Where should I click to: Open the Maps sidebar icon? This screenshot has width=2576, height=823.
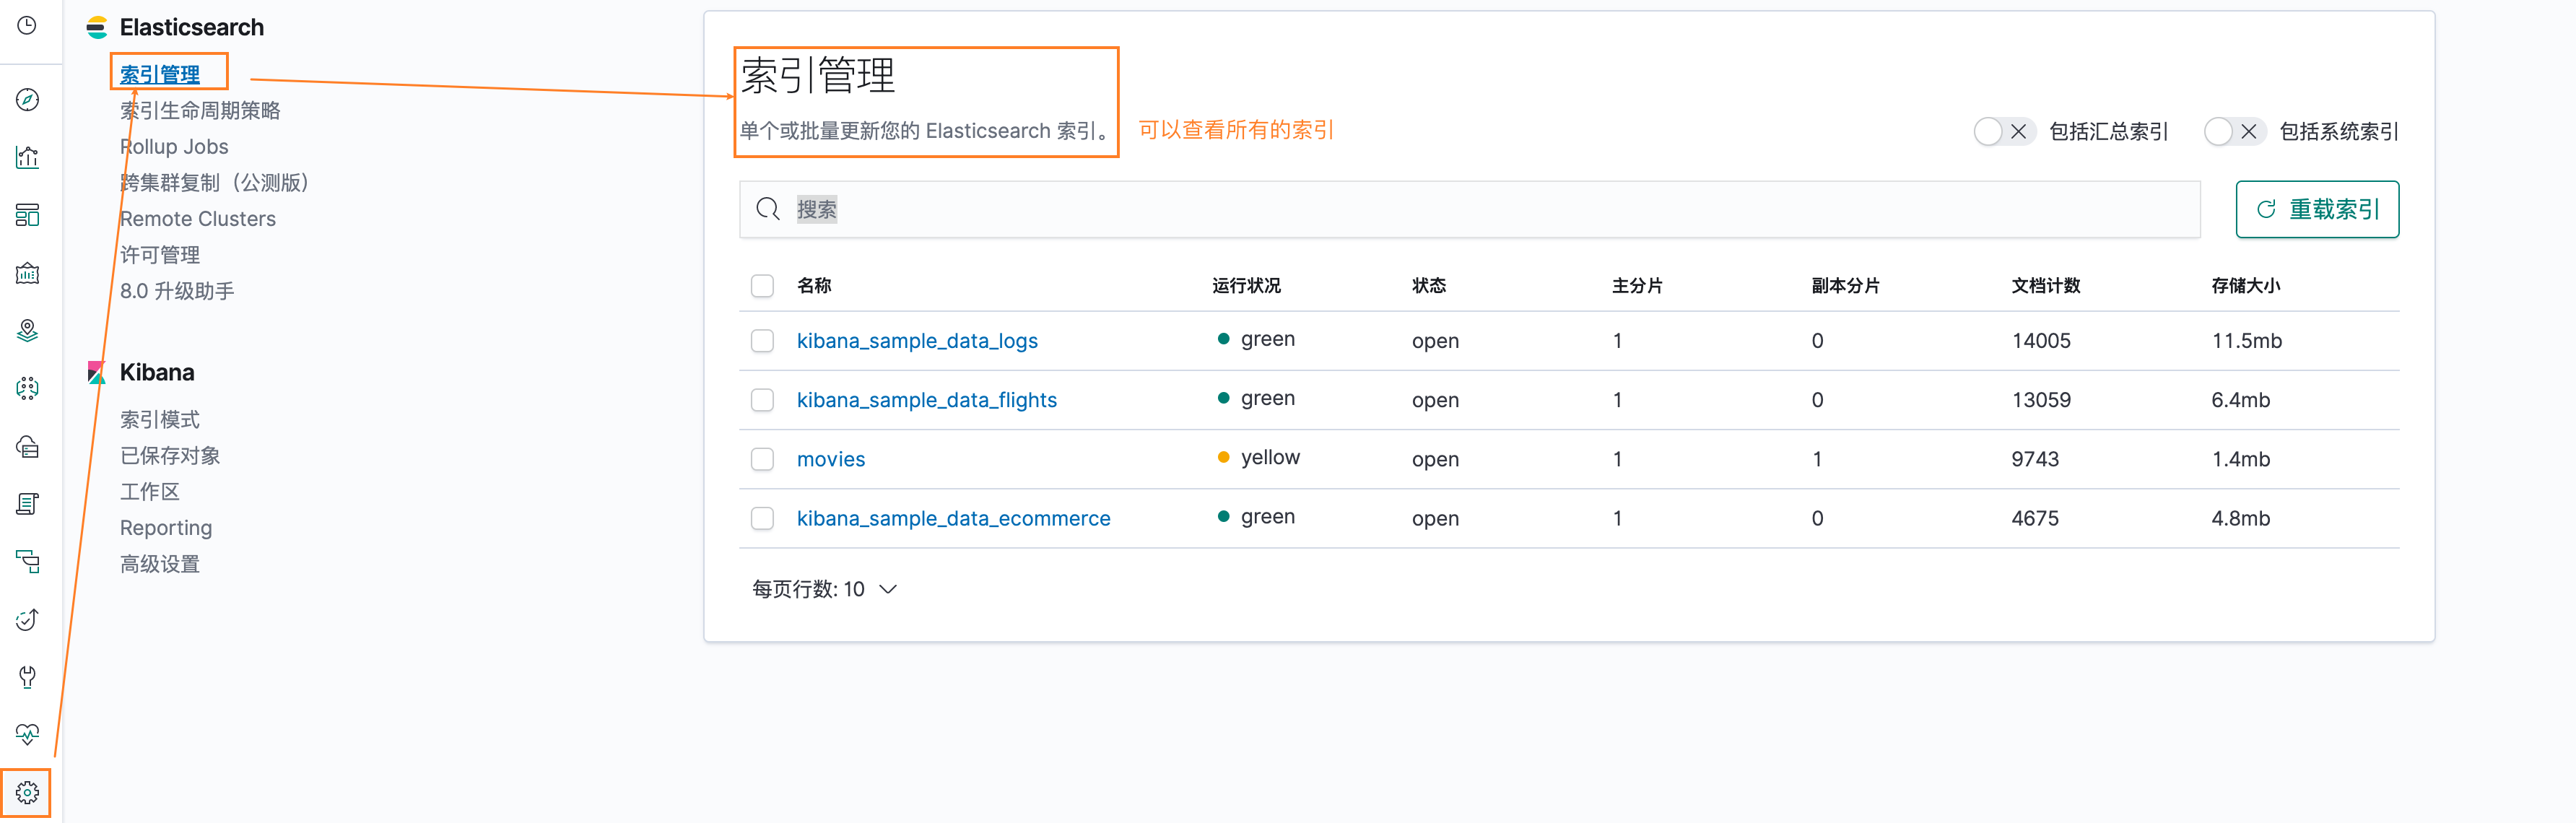(x=27, y=330)
